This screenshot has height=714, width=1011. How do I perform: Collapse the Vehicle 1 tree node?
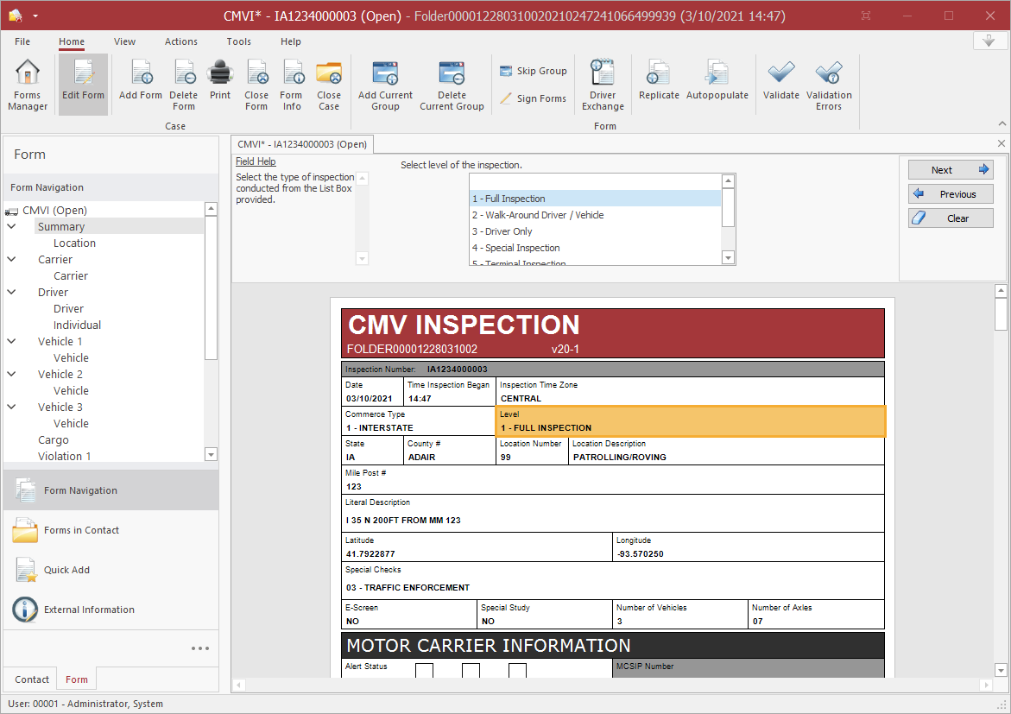point(12,342)
